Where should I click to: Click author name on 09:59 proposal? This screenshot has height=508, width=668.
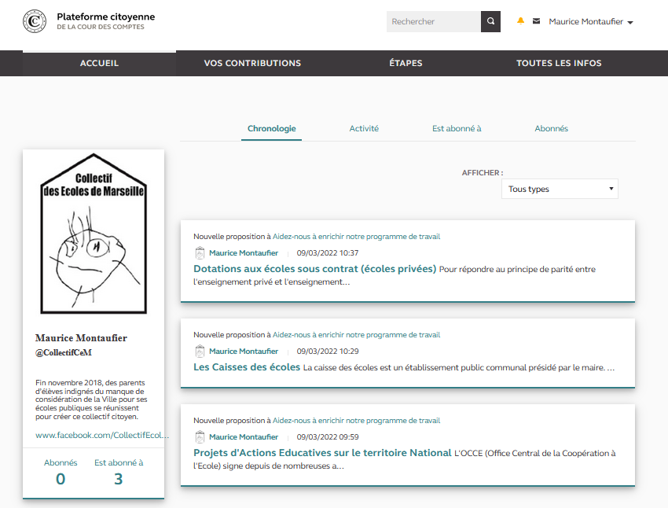[244, 437]
